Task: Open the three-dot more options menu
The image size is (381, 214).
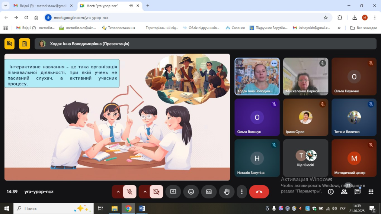Action: click(242, 192)
